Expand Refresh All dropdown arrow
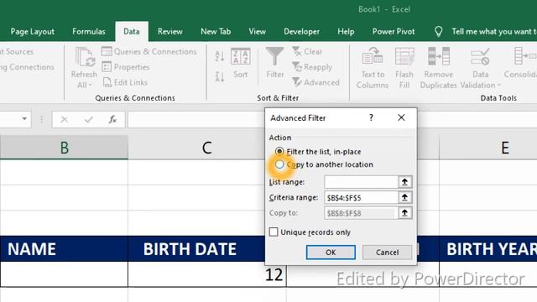This screenshot has height=302, width=537. 90,86
